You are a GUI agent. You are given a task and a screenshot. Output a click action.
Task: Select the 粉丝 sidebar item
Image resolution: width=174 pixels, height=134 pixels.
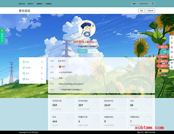click(x=33, y=79)
